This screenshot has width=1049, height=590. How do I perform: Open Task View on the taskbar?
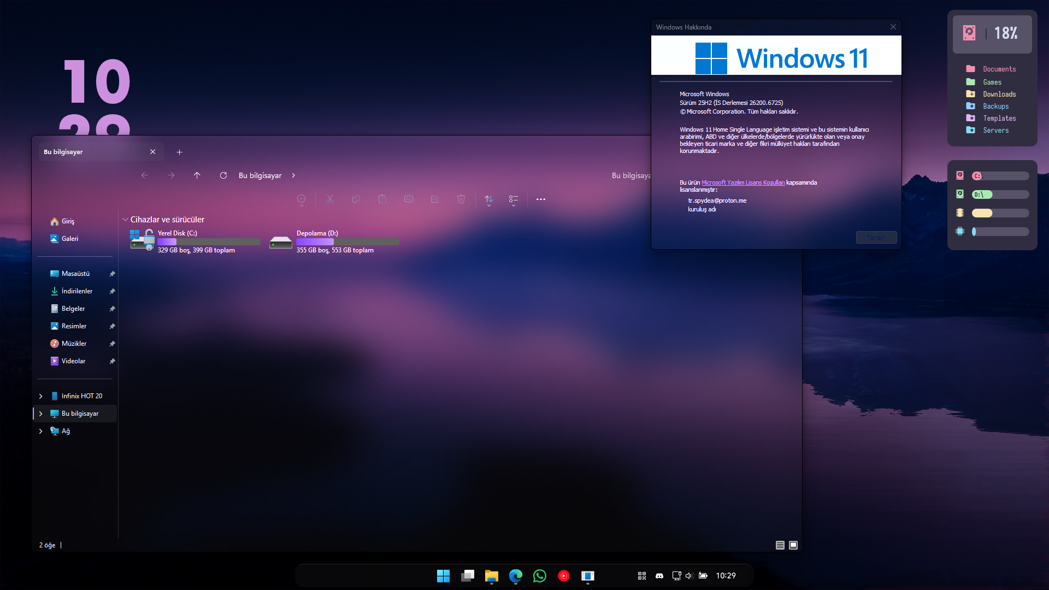pyautogui.click(x=467, y=576)
